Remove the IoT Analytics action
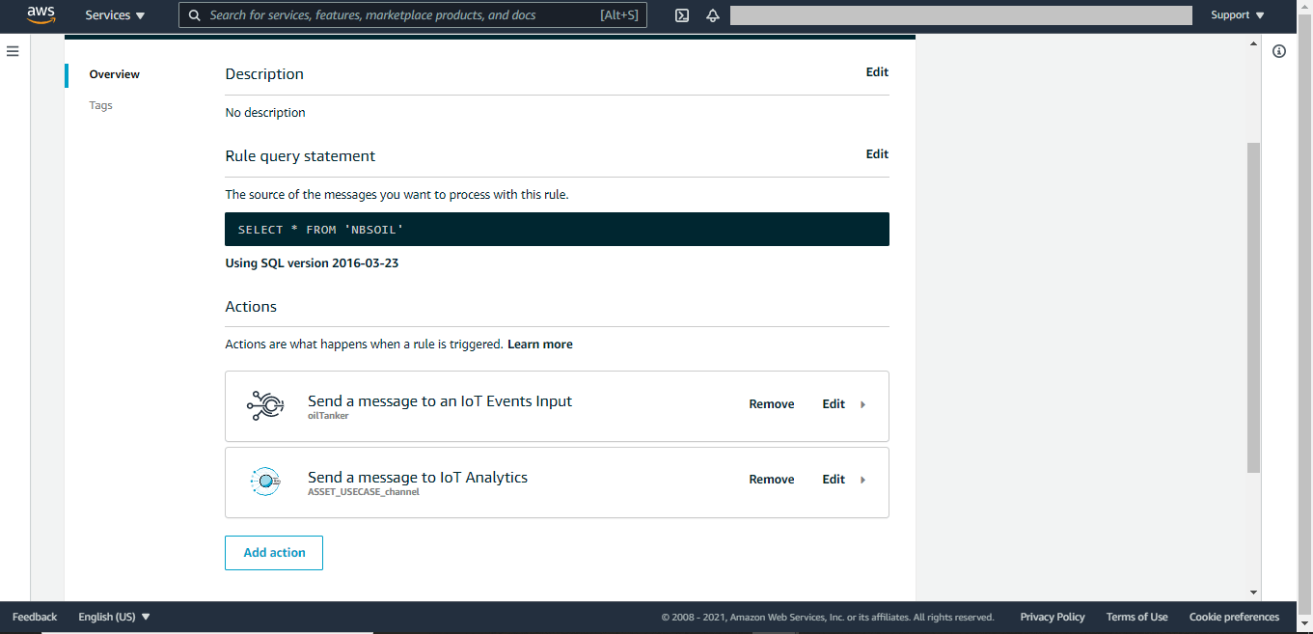 pyautogui.click(x=772, y=480)
